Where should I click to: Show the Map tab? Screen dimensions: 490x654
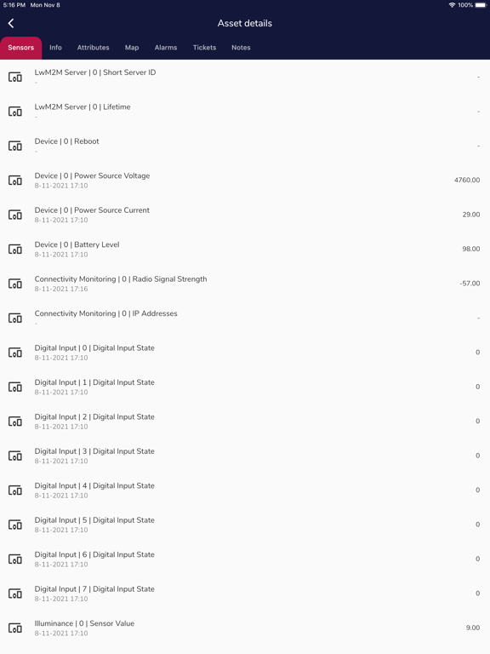132,48
